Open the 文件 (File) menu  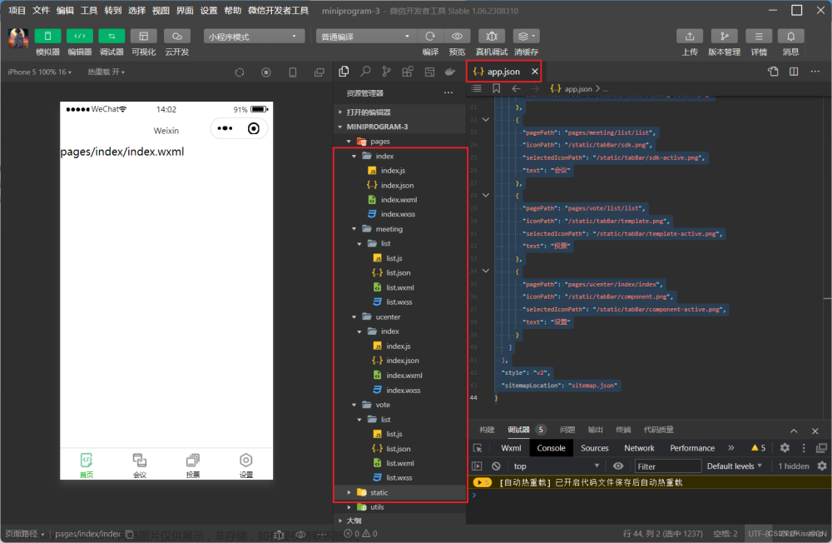coord(41,11)
